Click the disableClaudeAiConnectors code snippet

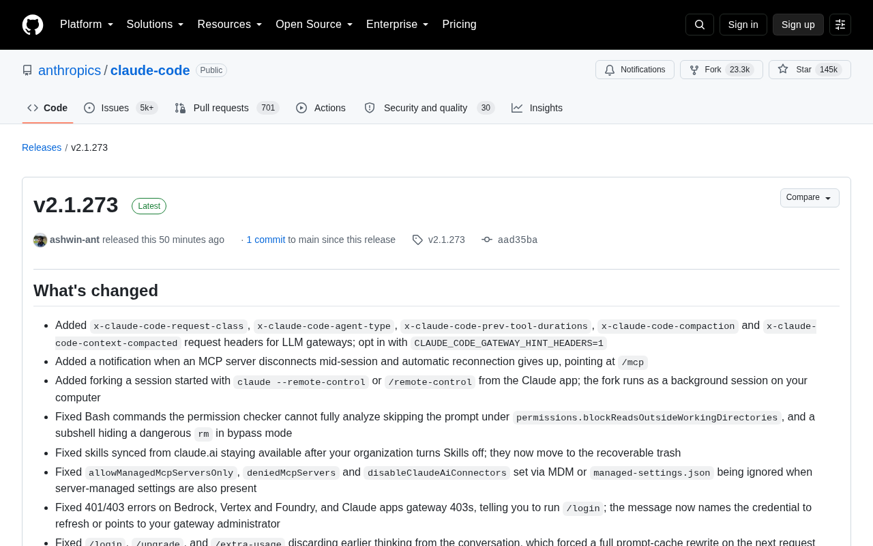pos(437,473)
